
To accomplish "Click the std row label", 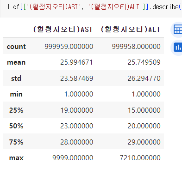I will click(x=16, y=78).
